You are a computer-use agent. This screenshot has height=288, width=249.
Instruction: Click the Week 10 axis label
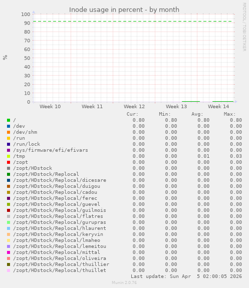click(50, 107)
